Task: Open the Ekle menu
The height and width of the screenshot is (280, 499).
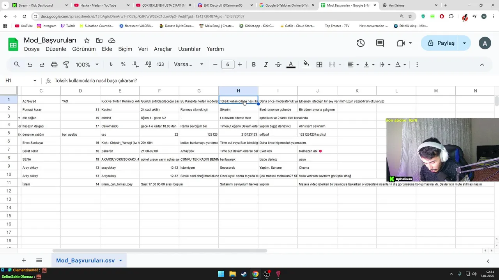Action: click(x=107, y=49)
